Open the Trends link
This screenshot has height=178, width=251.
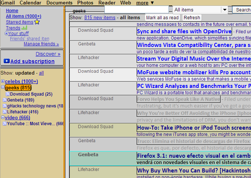click(13, 28)
